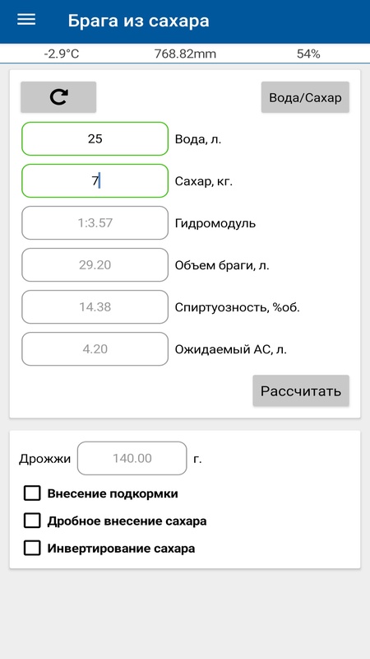
Task: Focus the Вода water volume field
Action: coord(95,138)
